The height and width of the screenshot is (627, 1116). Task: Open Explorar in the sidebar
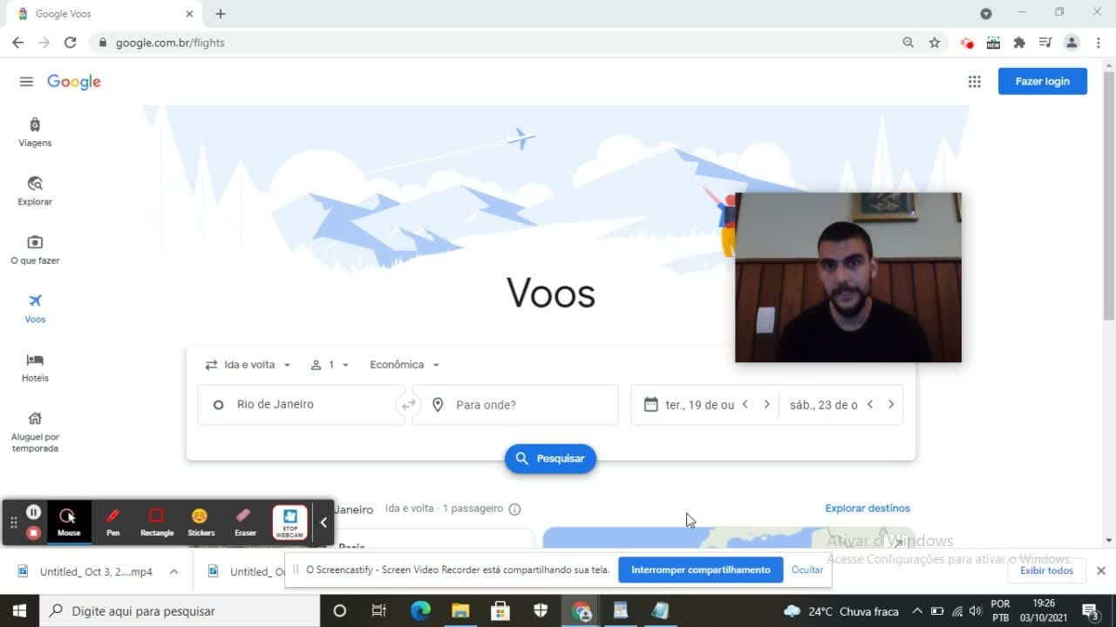pyautogui.click(x=35, y=191)
